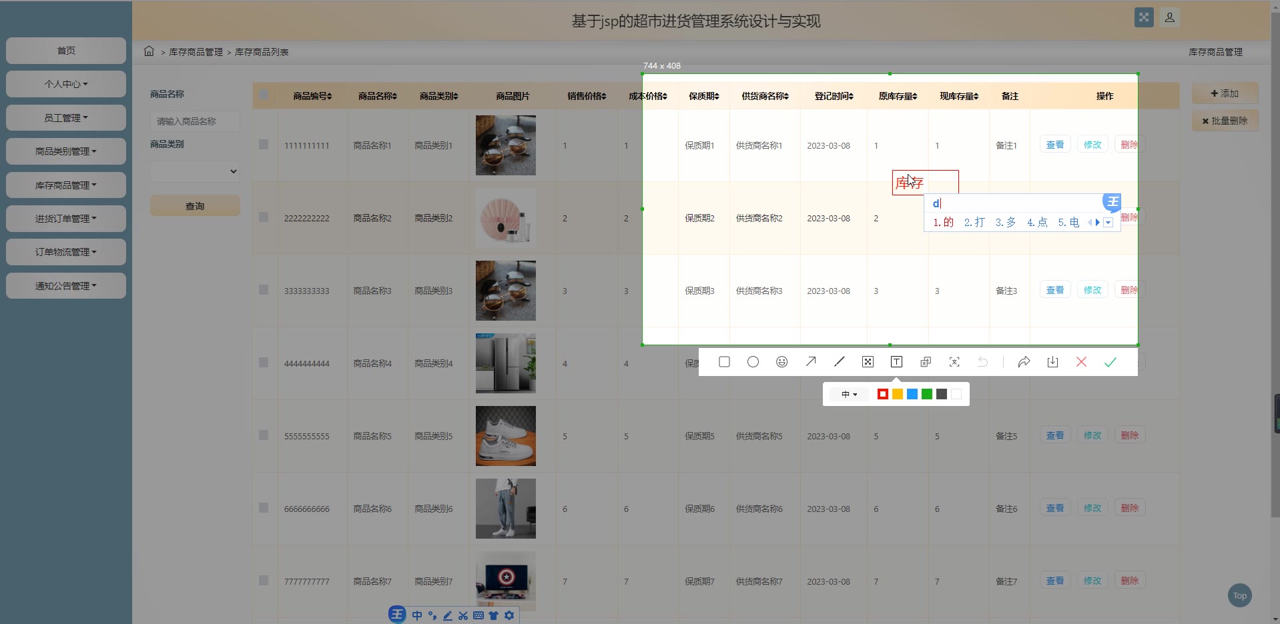Click the 查询 search button

(x=195, y=206)
